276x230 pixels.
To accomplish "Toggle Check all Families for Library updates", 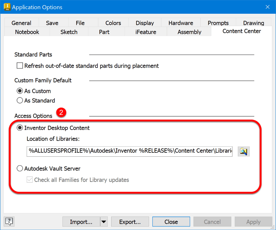I will (x=30, y=180).
